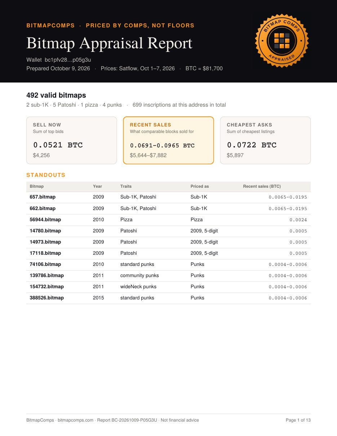337x436 pixels.
Task: Click the Year column header
Action: [97, 186]
